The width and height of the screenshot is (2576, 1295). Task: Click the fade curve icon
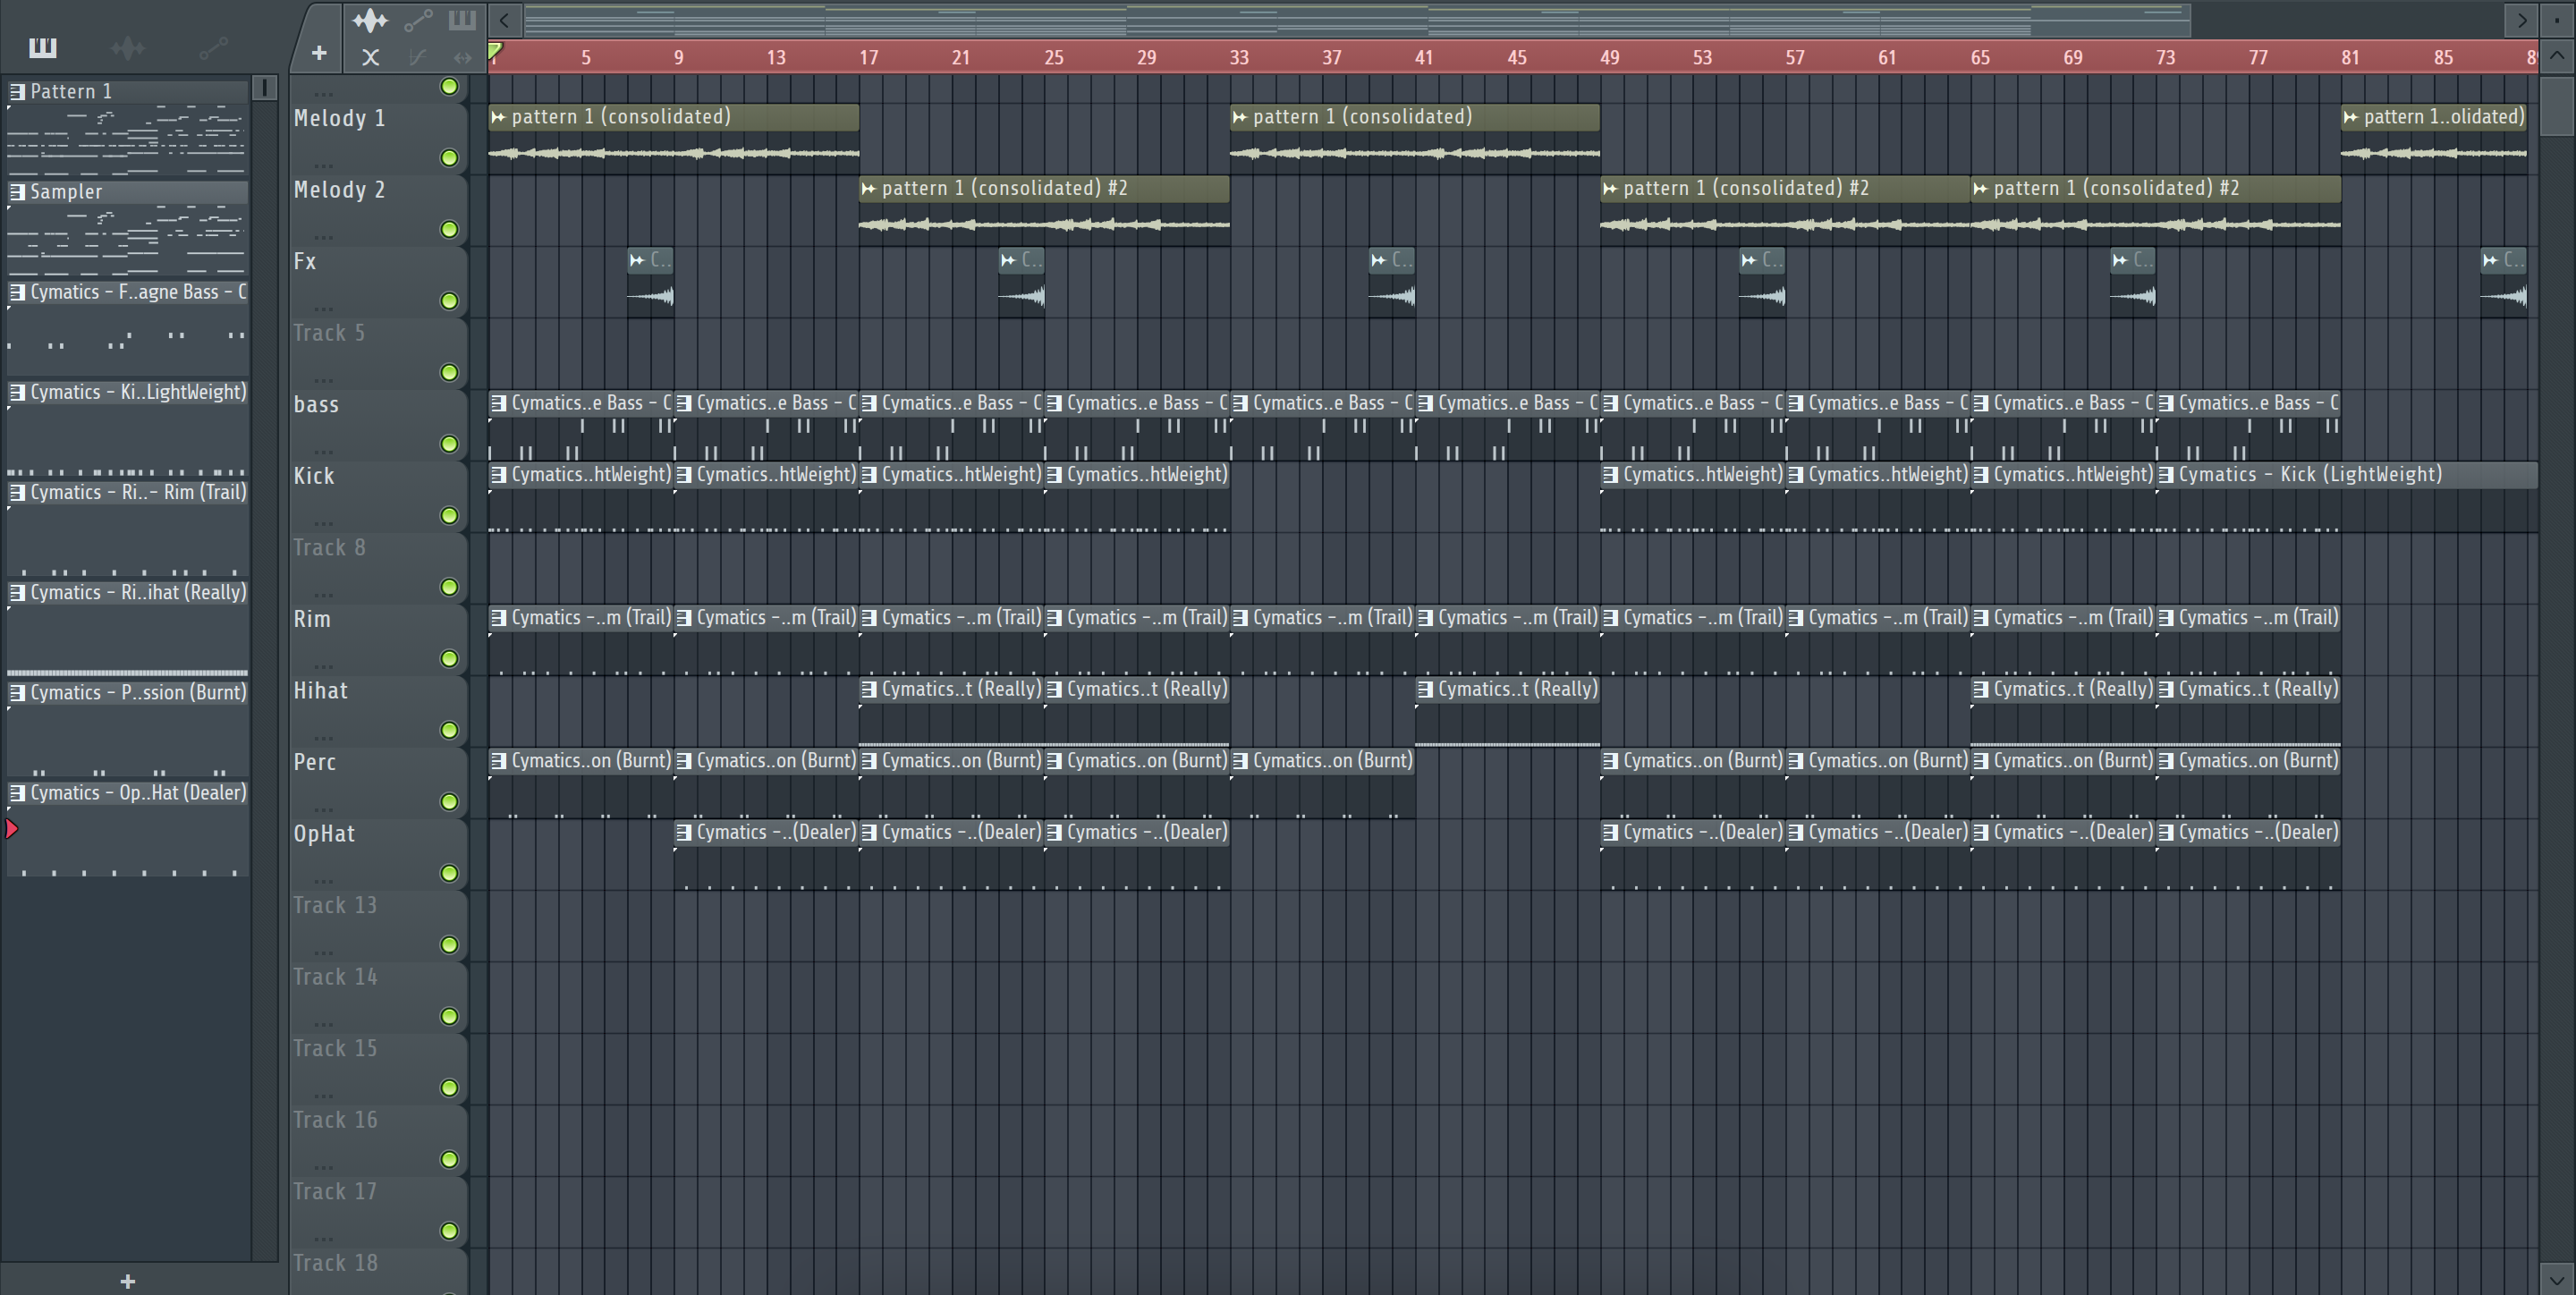point(418,57)
